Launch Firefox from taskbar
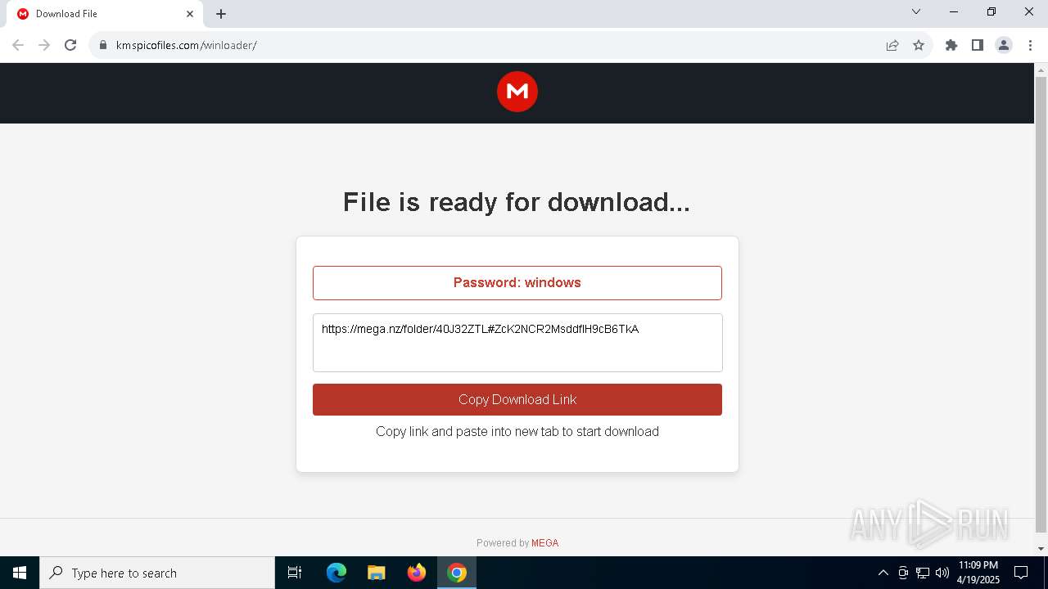 [x=417, y=573]
